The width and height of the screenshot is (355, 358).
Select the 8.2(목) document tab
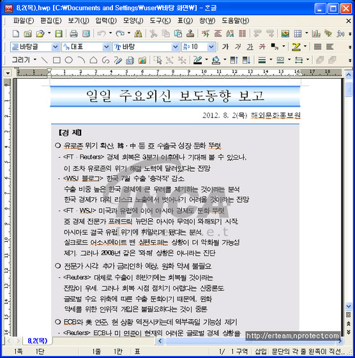coord(38,341)
